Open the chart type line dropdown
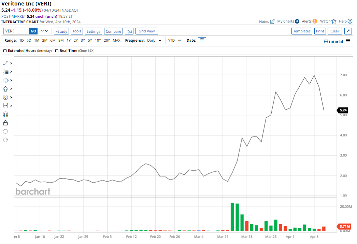The width and height of the screenshot is (357, 244). 44,31
